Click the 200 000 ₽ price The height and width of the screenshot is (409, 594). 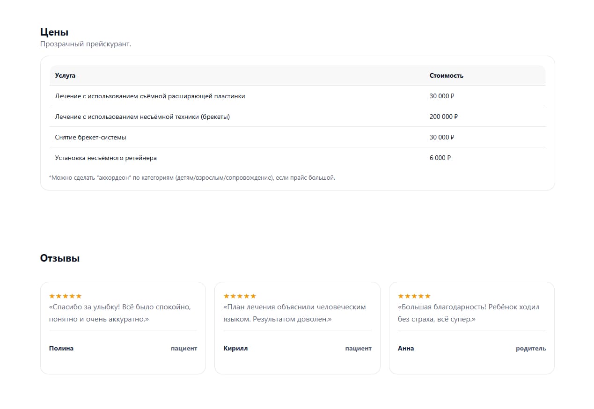pyautogui.click(x=443, y=117)
